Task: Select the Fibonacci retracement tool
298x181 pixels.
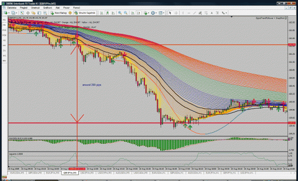Action: (206, 13)
